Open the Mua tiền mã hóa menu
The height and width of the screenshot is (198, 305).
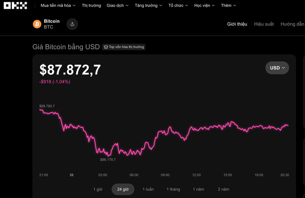(58, 6)
